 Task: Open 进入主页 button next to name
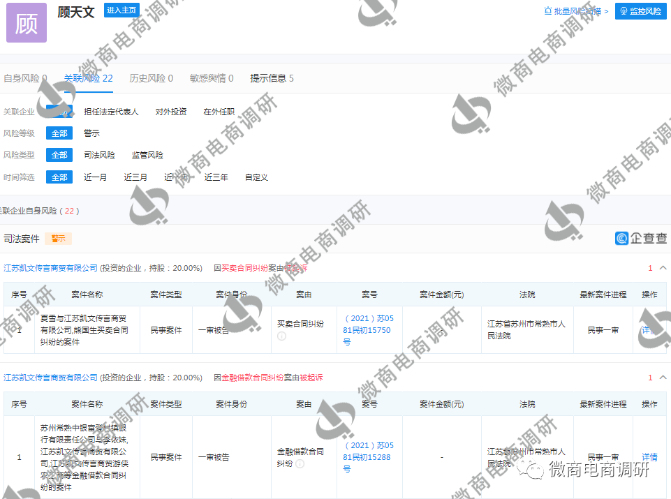121,10
